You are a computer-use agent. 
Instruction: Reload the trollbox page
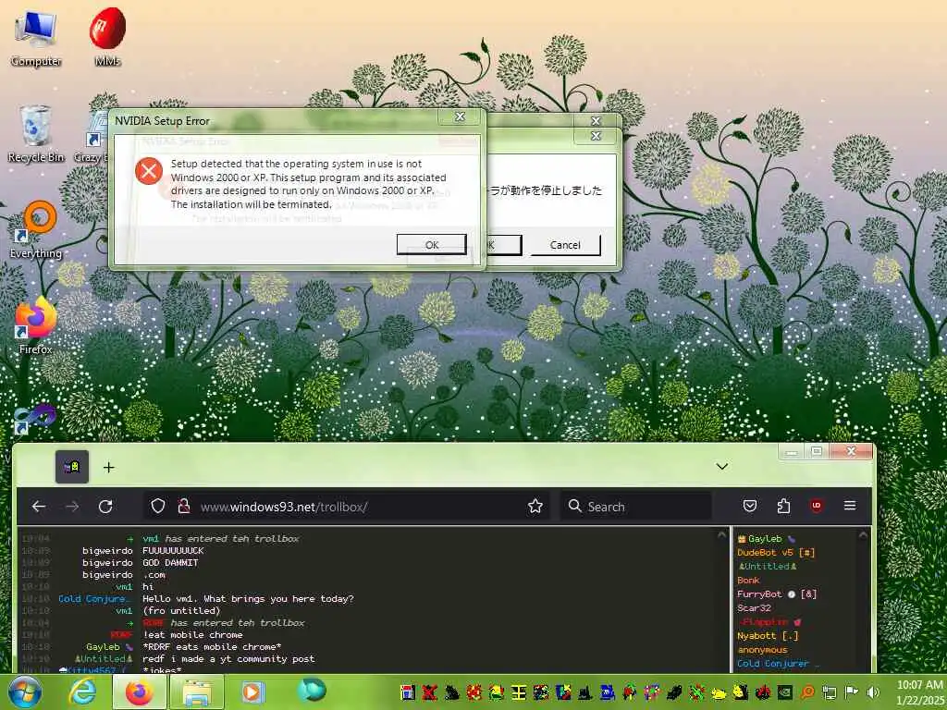(x=105, y=506)
